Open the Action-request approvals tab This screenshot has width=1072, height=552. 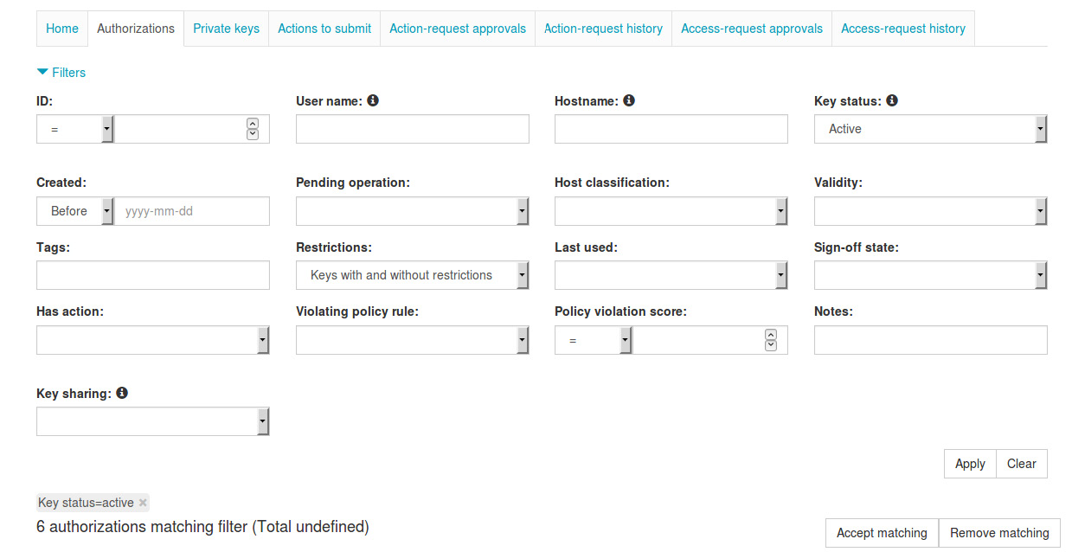tap(458, 29)
